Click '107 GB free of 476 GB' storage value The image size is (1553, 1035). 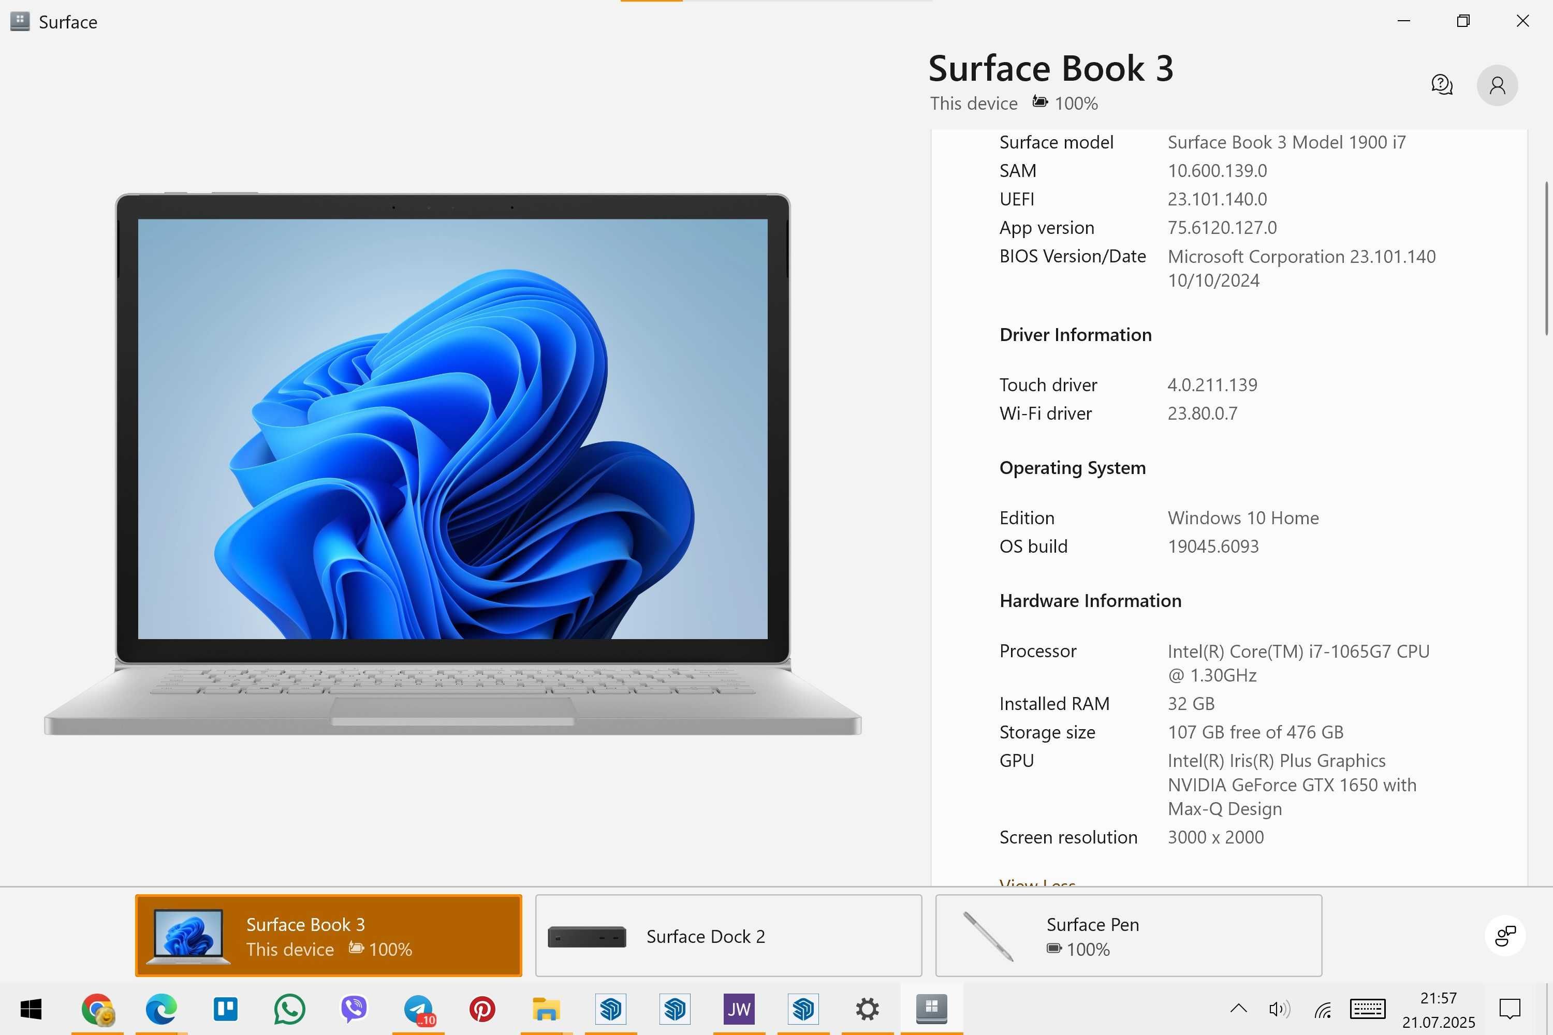[x=1255, y=732]
